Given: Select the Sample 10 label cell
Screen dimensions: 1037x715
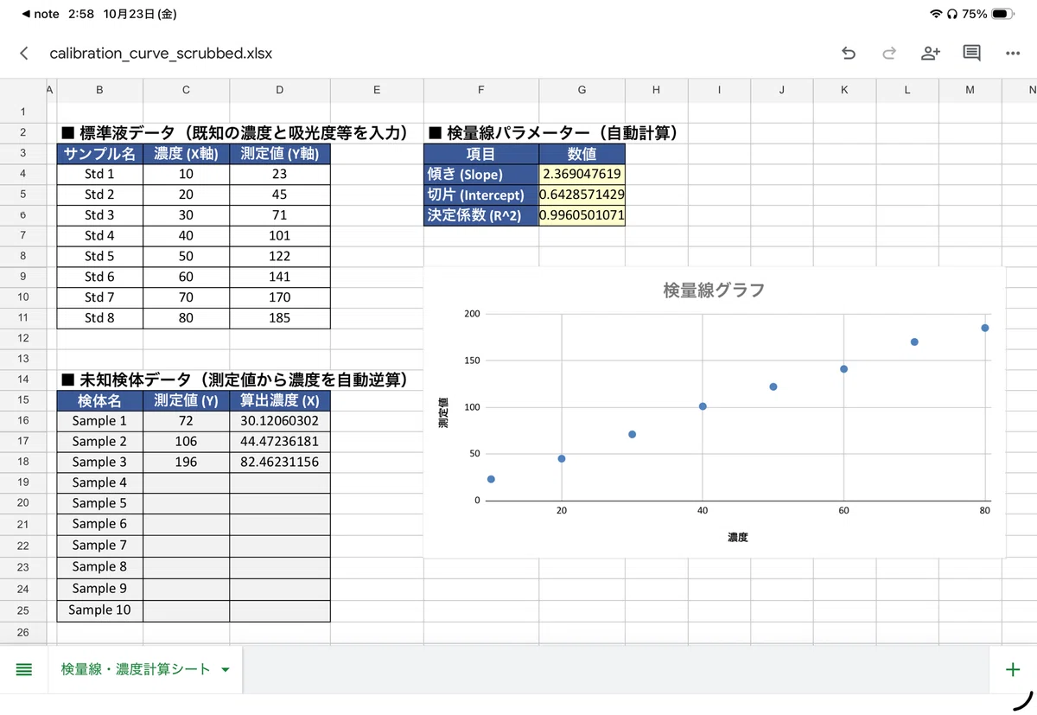Looking at the screenshot, I should pyautogui.click(x=100, y=610).
